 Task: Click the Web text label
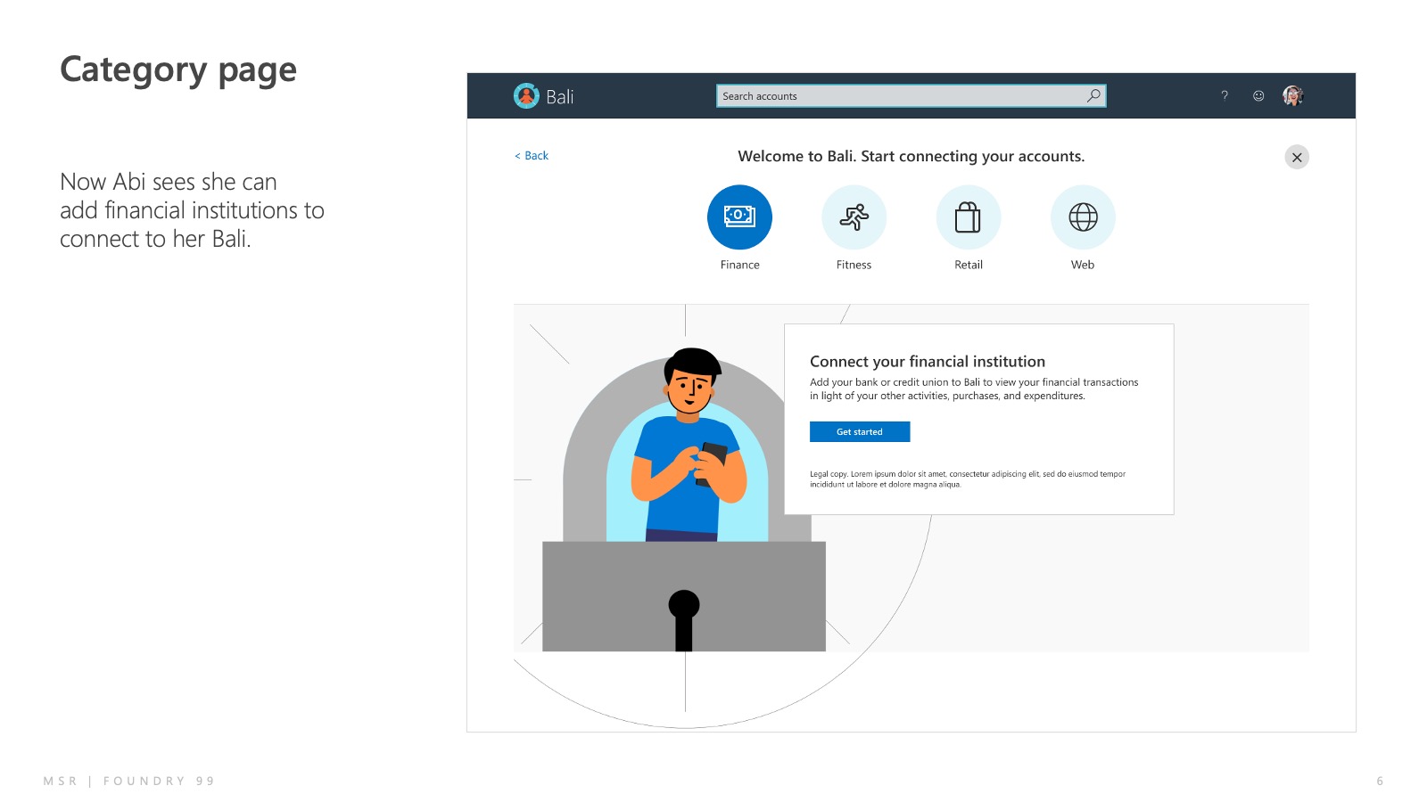(1083, 265)
